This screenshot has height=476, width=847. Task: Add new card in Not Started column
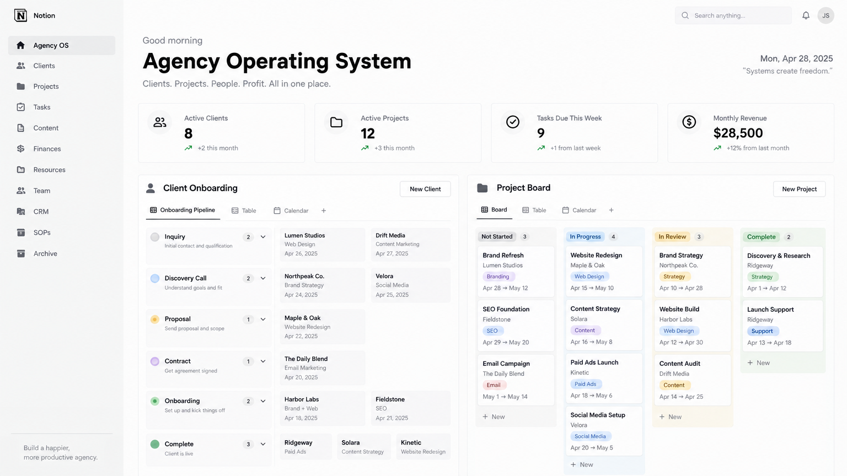[x=494, y=417]
